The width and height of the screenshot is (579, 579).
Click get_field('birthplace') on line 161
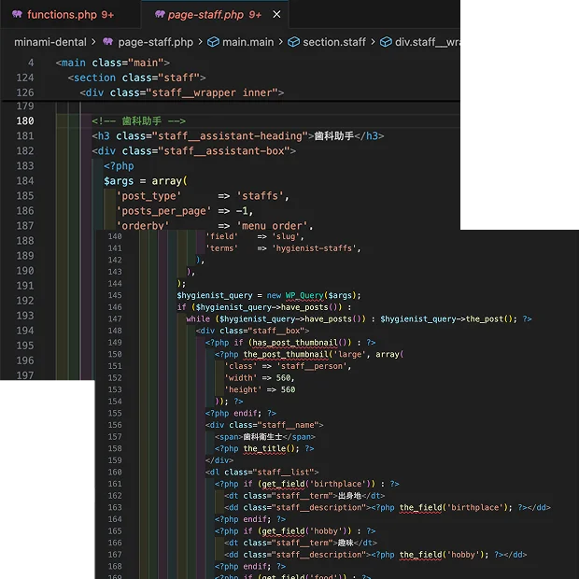317,484
